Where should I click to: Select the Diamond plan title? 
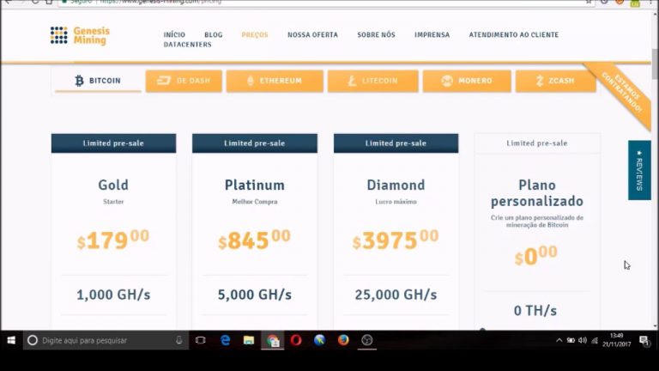point(396,185)
